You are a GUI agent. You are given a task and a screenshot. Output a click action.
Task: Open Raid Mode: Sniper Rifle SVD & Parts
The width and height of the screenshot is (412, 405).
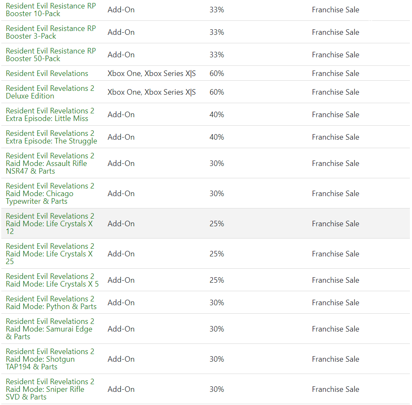pyautogui.click(x=50, y=389)
